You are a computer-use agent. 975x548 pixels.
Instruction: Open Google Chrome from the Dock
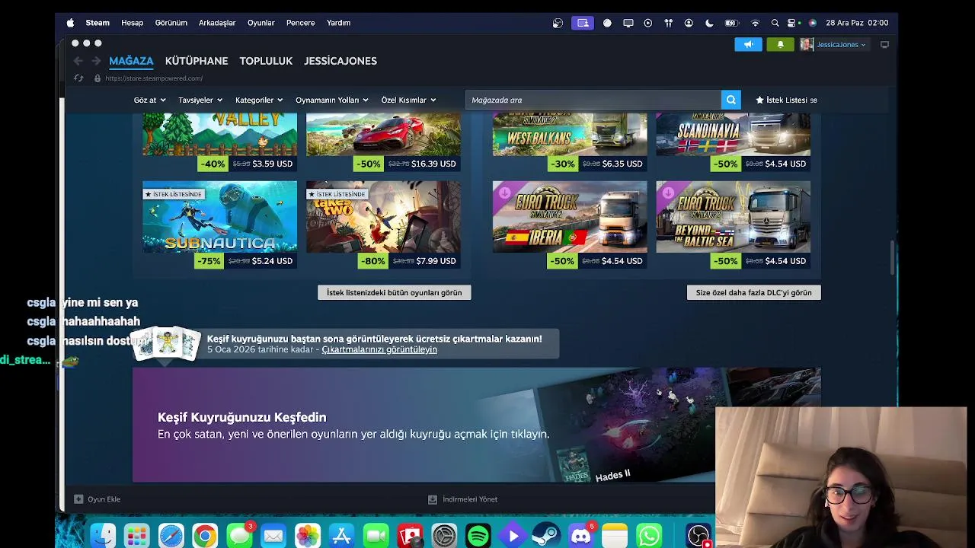click(205, 536)
